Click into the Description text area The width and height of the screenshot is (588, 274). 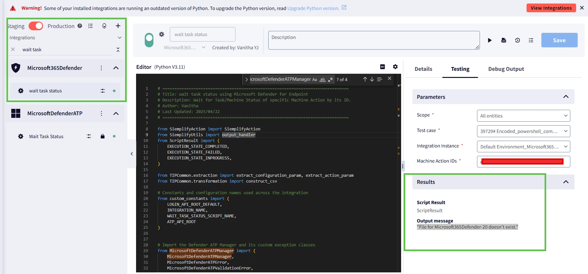(x=374, y=40)
